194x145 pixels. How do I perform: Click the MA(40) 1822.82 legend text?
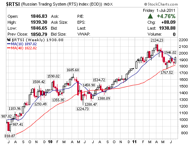pyautogui.click(x=24, y=48)
